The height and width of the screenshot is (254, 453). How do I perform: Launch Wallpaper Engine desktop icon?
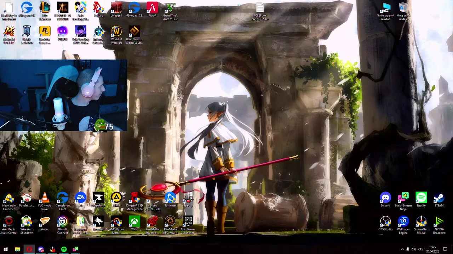pyautogui.click(x=403, y=225)
